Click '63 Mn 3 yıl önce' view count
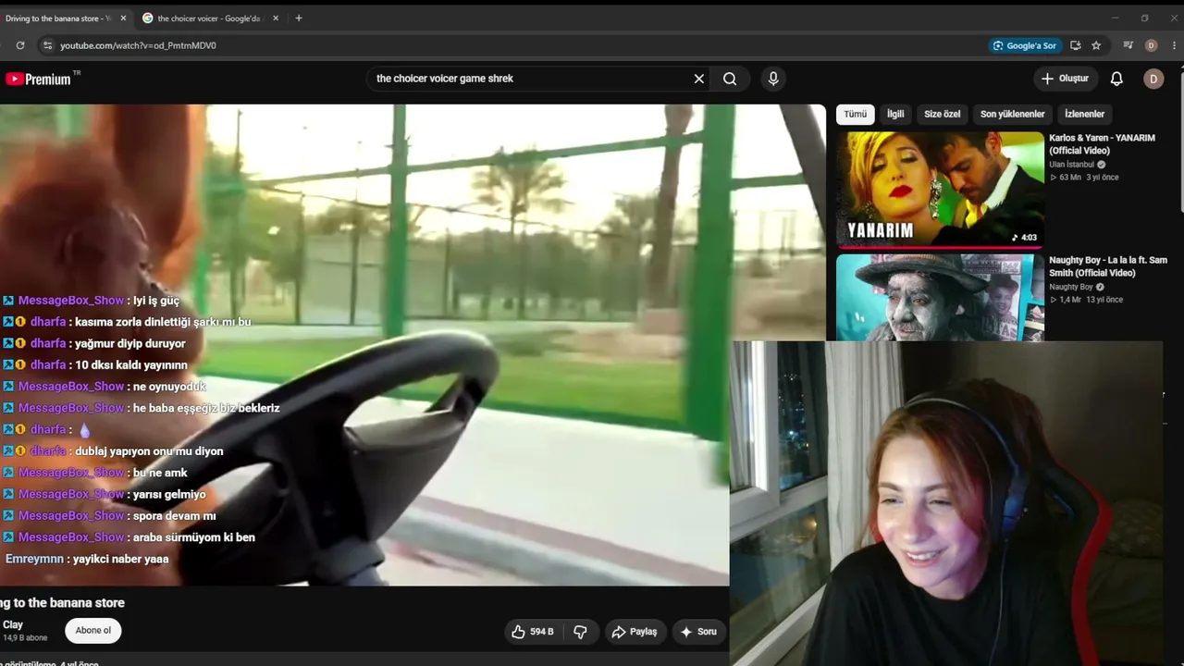 tap(1083, 178)
